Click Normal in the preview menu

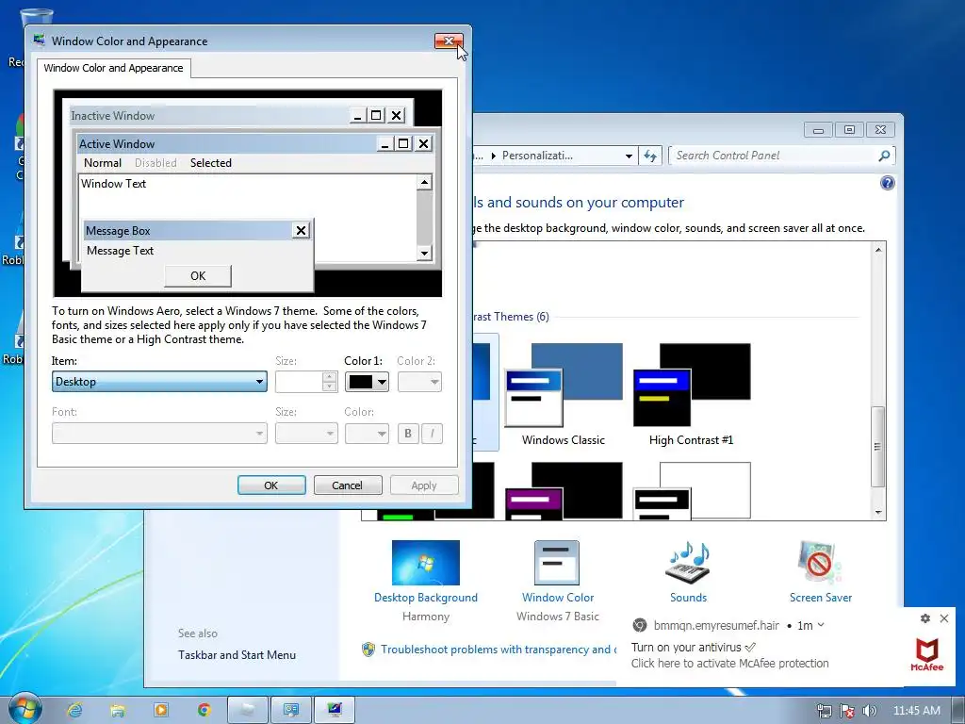pyautogui.click(x=102, y=162)
